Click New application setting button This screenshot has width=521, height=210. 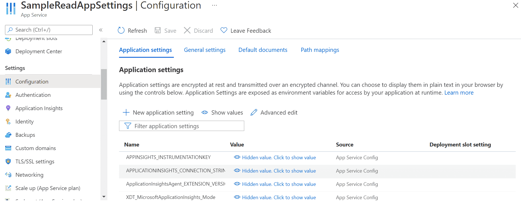click(158, 112)
